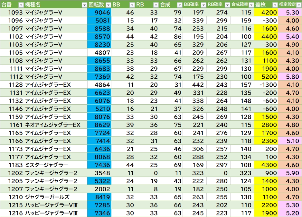Select machine number cell 1102
Image resolution: width=302 pixels, height=217 pixels.
click(12, 37)
